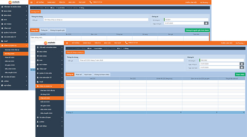This screenshot has height=137, width=247.
Task: Switch to Chứng từ nguồn gốc tab in back window
Action: pyautogui.click(x=57, y=30)
